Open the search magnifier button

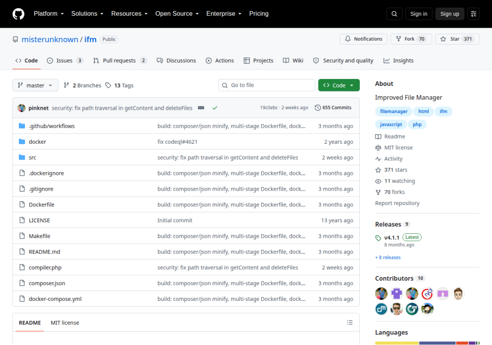pyautogui.click(x=394, y=14)
